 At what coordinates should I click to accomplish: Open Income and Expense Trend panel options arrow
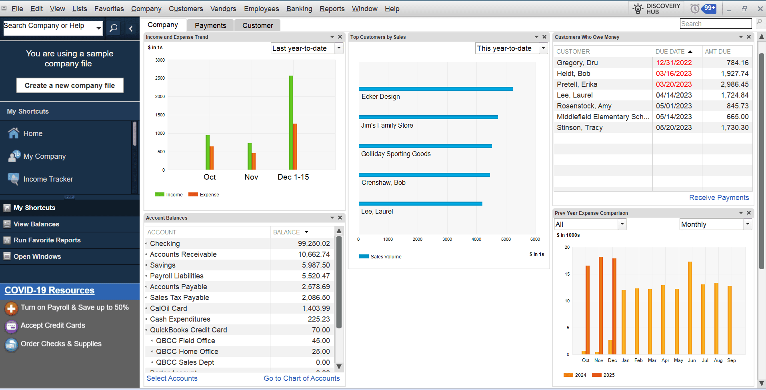pos(332,37)
